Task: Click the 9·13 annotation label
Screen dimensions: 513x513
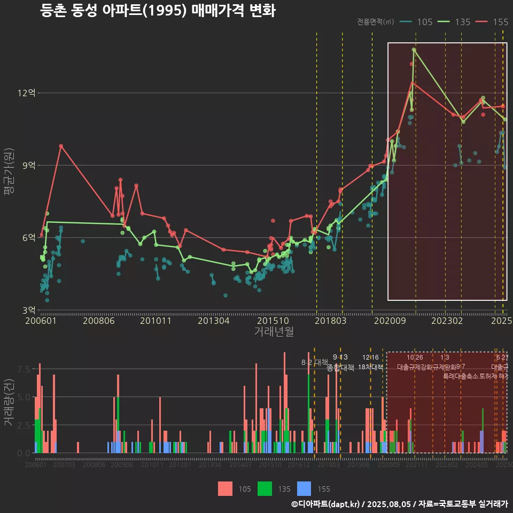Action: tap(340, 357)
